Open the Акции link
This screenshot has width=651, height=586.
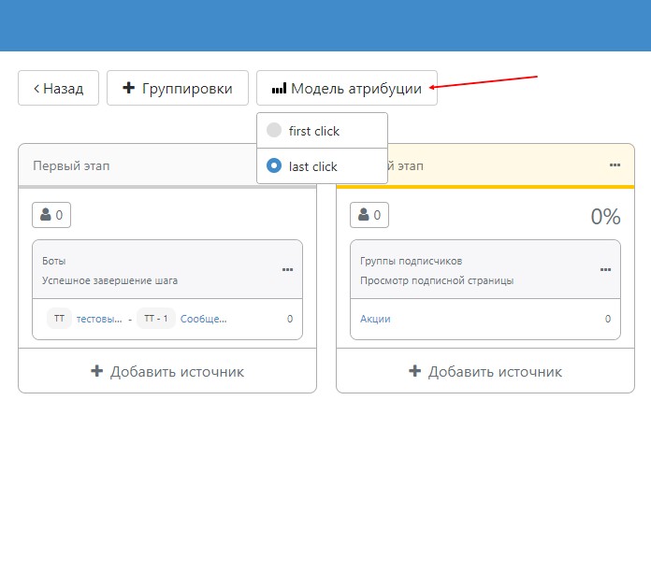375,319
